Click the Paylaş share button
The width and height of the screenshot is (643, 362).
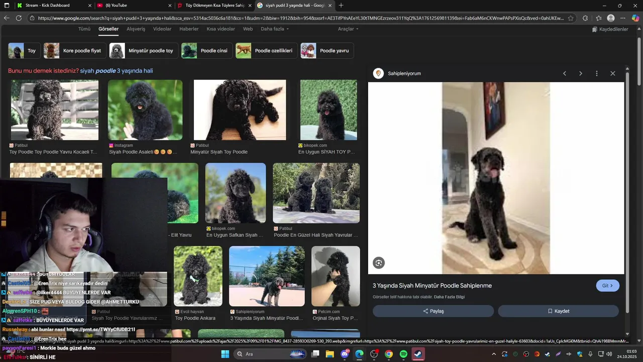[433, 311]
